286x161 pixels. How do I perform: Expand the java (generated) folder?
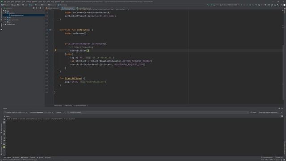pos(5,20)
